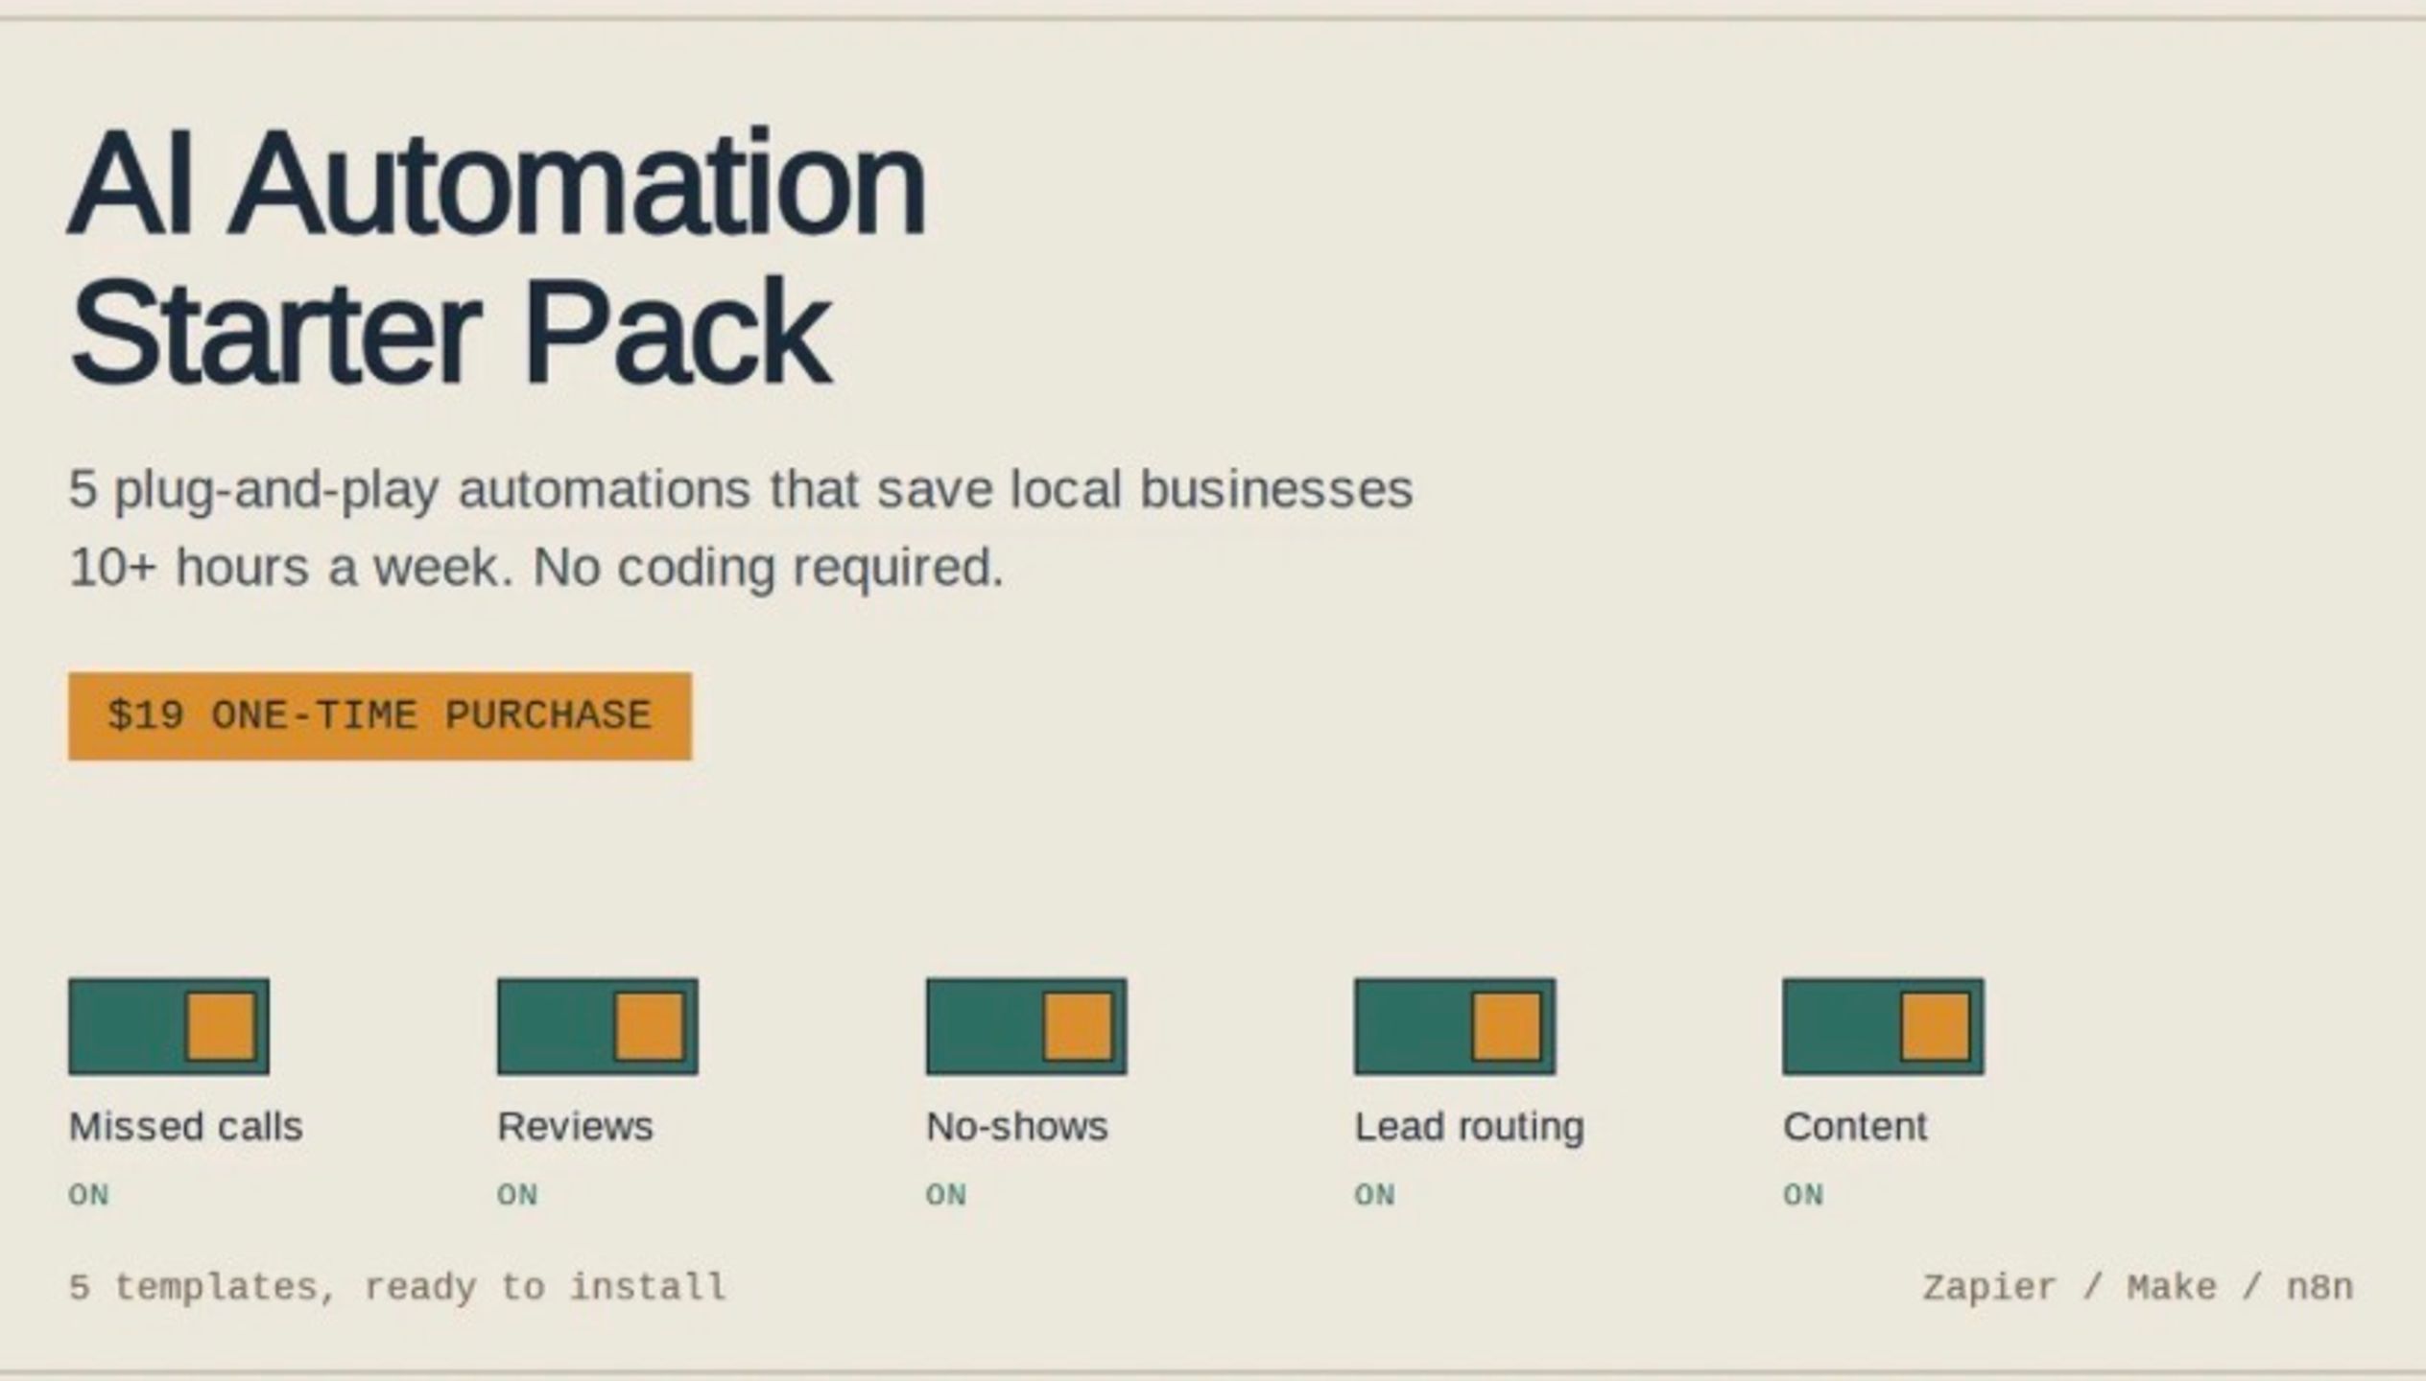Image resolution: width=2426 pixels, height=1381 pixels.
Task: Click the ON status under Lead routing
Action: [x=1375, y=1195]
